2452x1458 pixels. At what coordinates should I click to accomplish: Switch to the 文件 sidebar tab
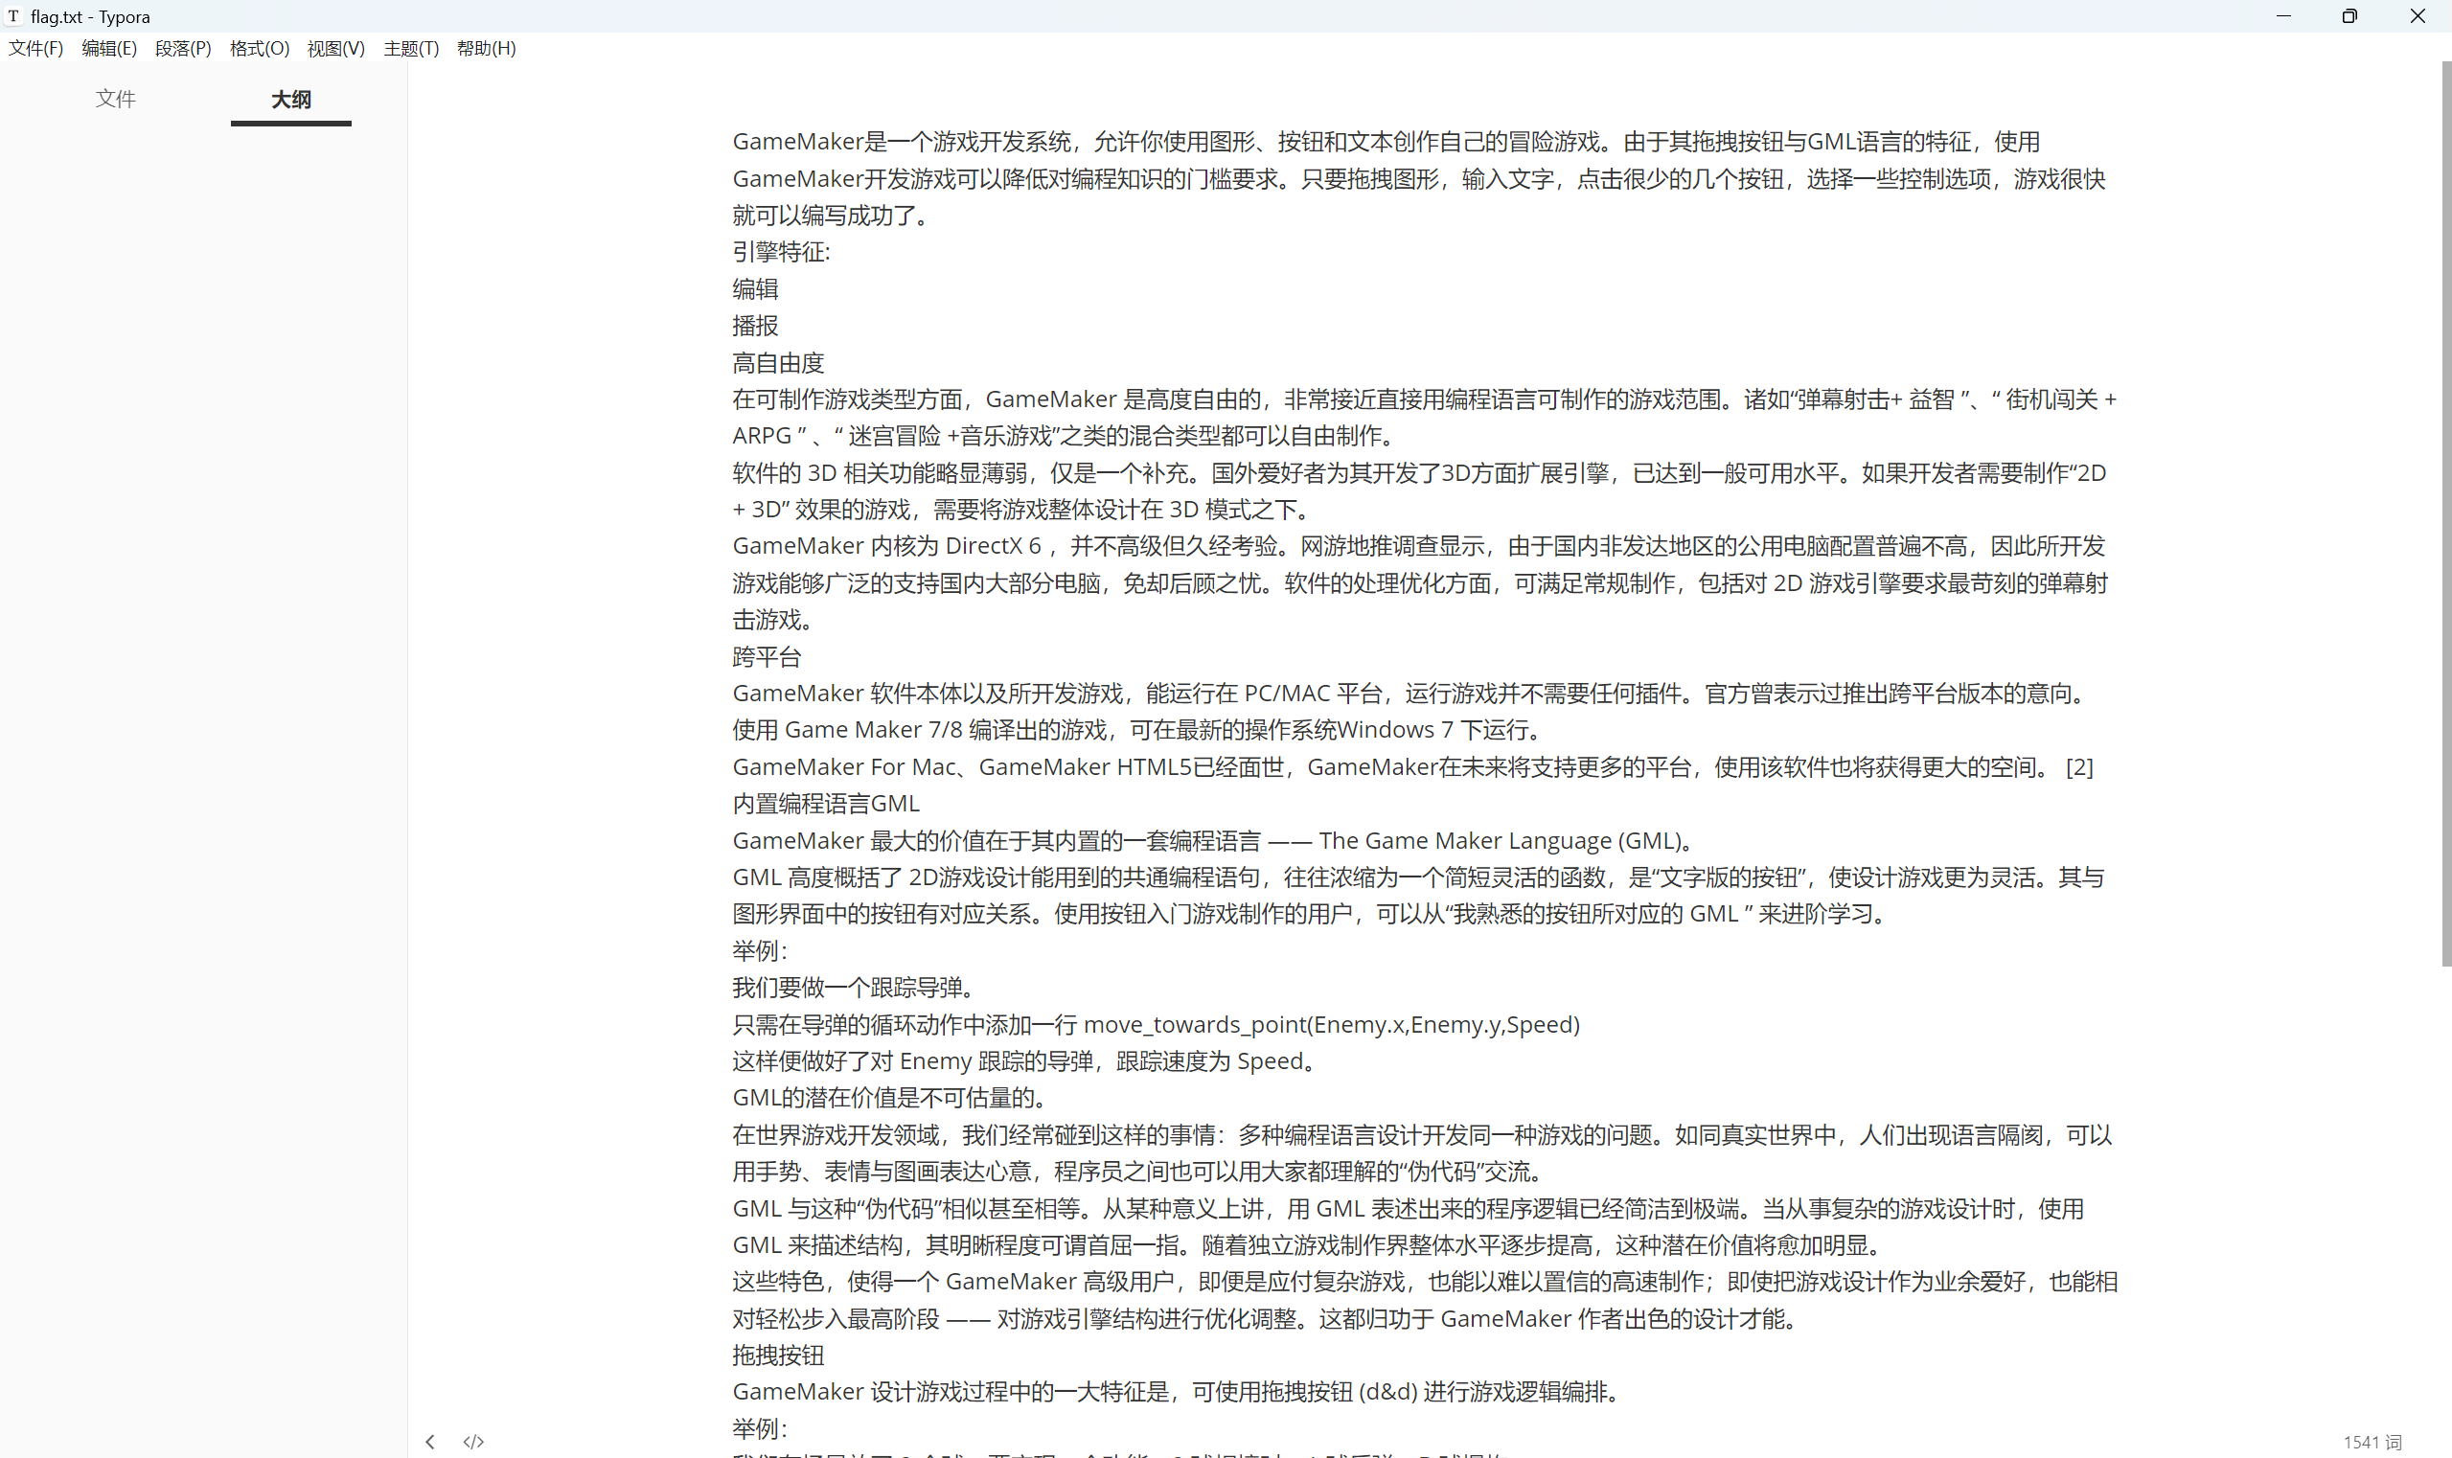point(116,99)
